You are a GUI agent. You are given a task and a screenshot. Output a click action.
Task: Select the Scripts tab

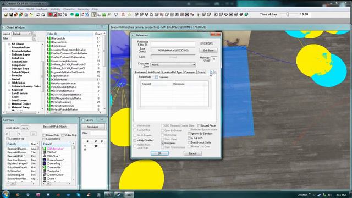(201, 72)
